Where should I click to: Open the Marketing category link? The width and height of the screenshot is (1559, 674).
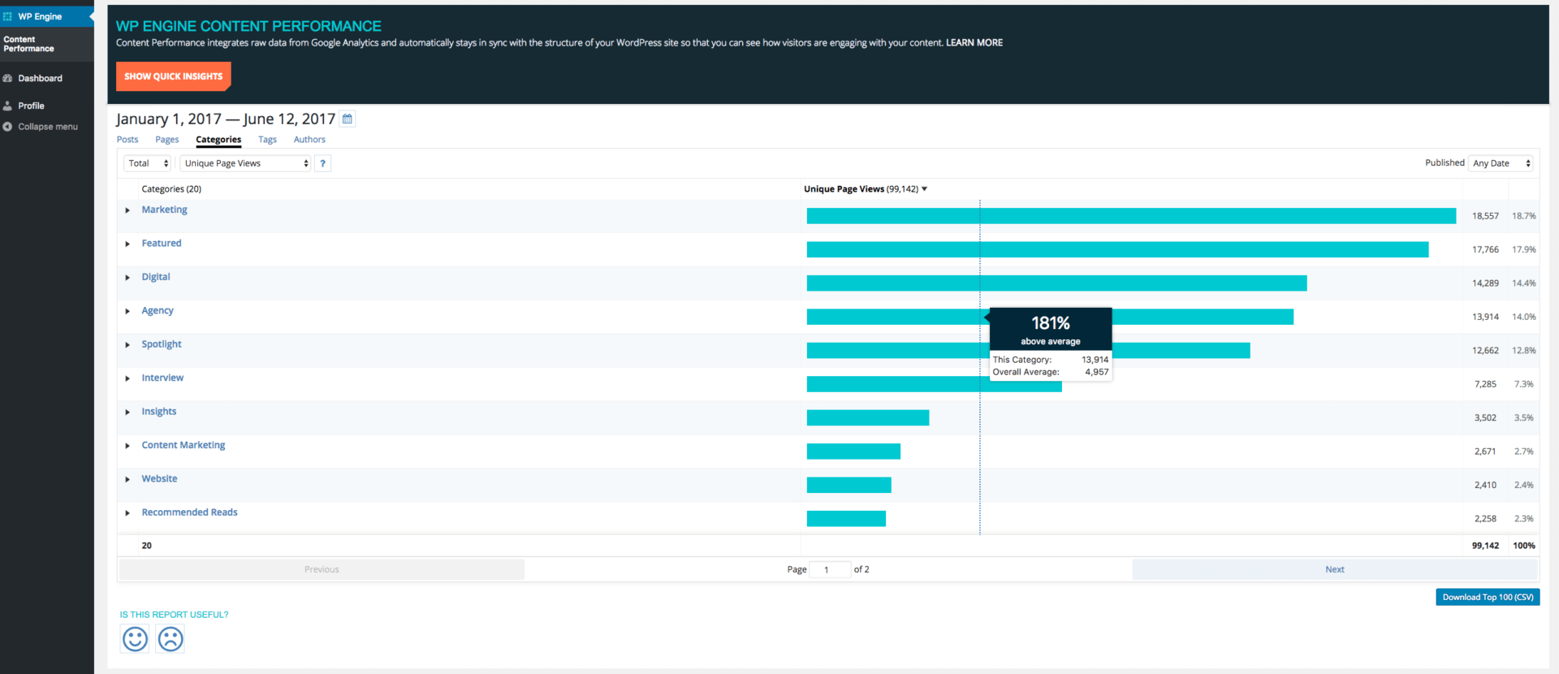click(x=164, y=210)
